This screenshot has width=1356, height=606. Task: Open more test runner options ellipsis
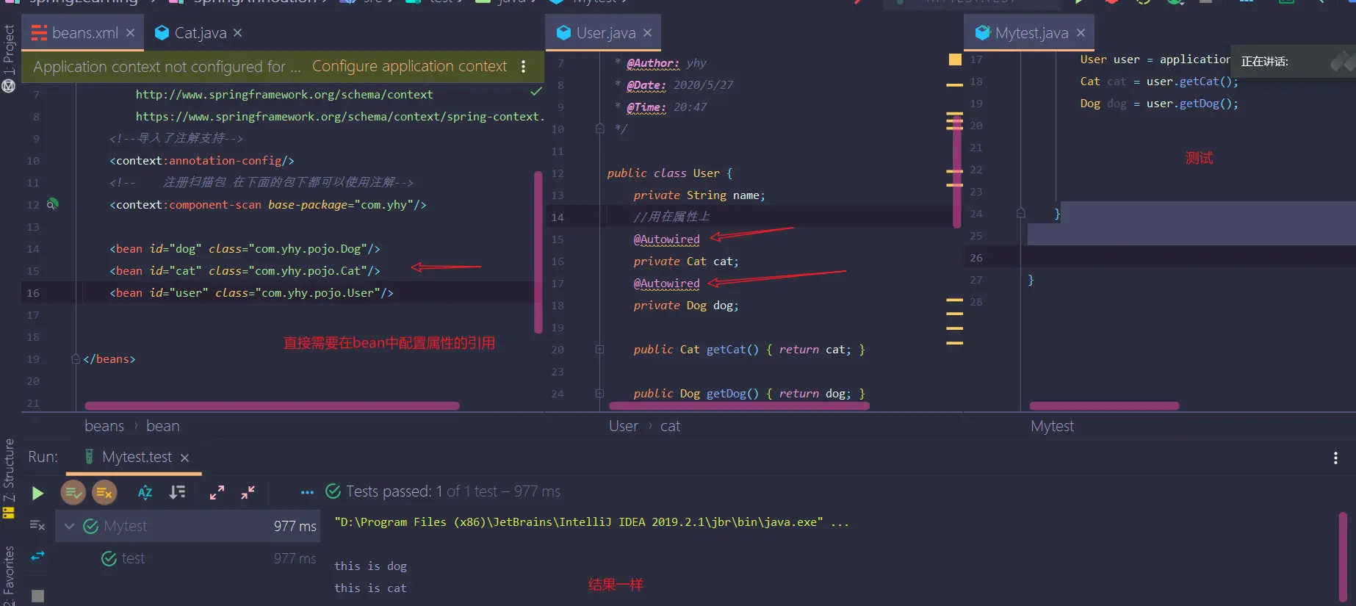tap(307, 492)
